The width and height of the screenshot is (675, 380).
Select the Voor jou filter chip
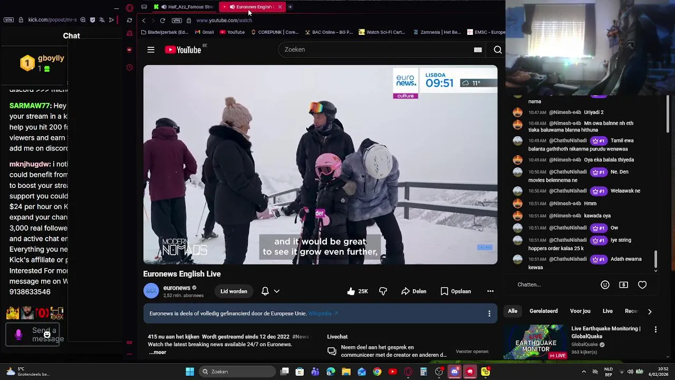click(580, 311)
